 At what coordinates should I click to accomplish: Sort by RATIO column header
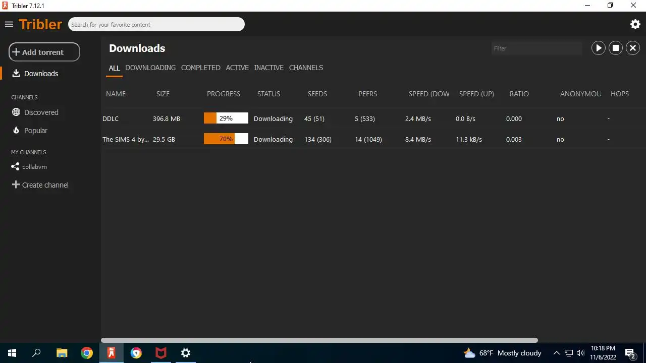[x=519, y=94]
